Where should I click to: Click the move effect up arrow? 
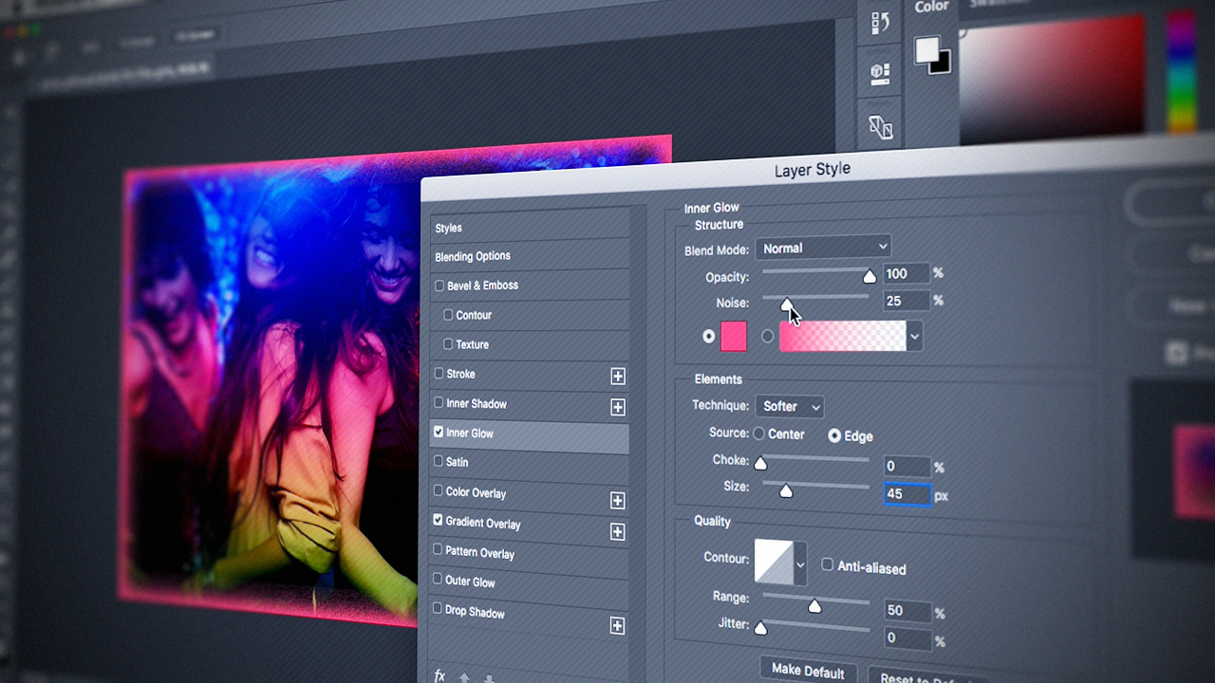coord(464,678)
